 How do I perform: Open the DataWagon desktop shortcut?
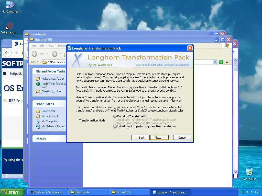[x=9, y=28]
